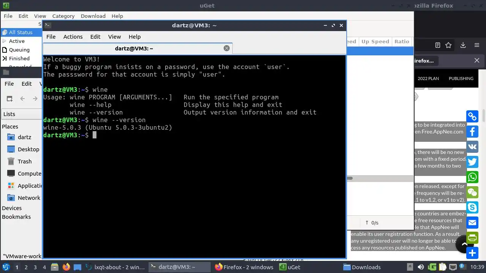486x273 pixels.
Task: Share page on WhatsApp
Action: (x=472, y=177)
